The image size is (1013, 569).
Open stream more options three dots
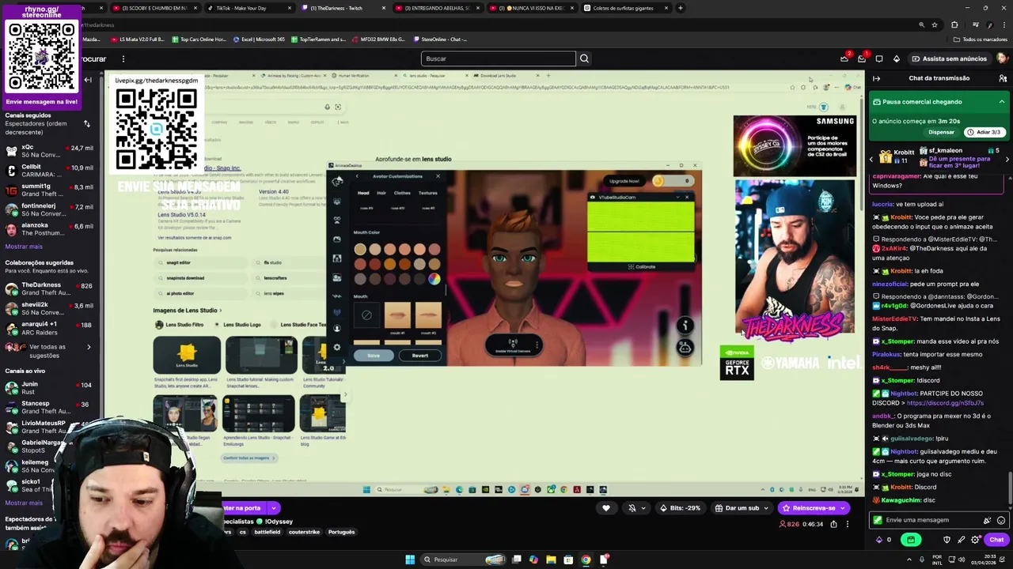pyautogui.click(x=847, y=524)
